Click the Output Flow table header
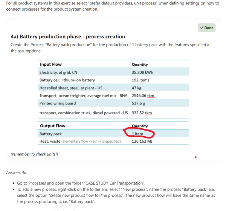 click(52, 126)
